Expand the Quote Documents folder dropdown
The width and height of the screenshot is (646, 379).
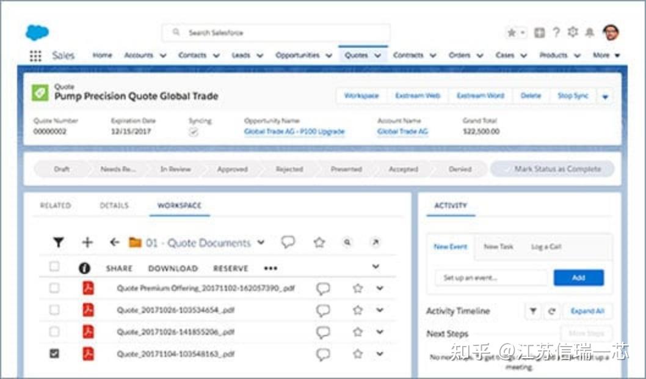coord(261,242)
